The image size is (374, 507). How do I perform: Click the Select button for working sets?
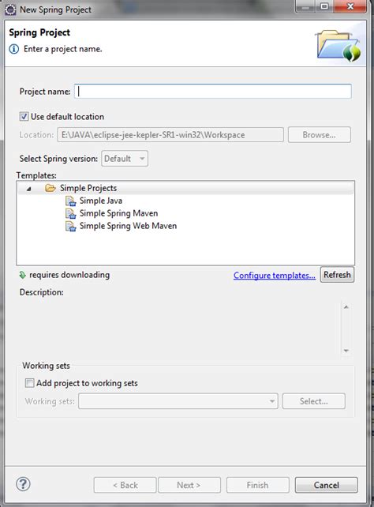(x=313, y=401)
